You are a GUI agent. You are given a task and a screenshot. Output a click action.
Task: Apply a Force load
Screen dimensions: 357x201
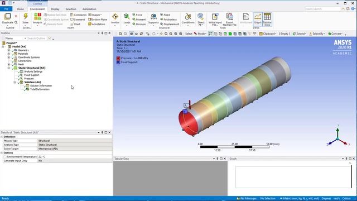tap(137, 15)
